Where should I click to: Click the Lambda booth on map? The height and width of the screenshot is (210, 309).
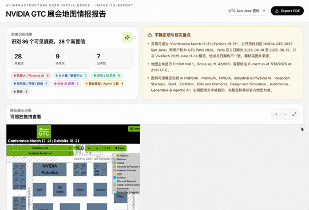100,189
